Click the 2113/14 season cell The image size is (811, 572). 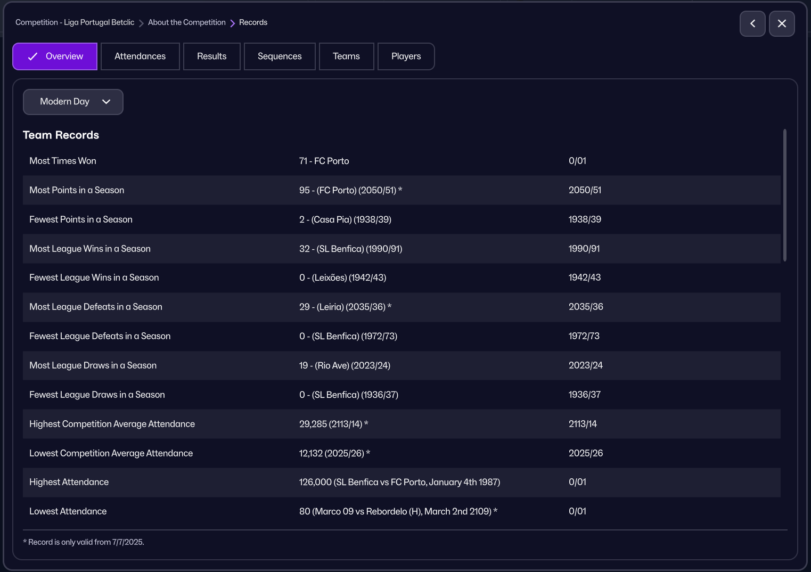583,424
